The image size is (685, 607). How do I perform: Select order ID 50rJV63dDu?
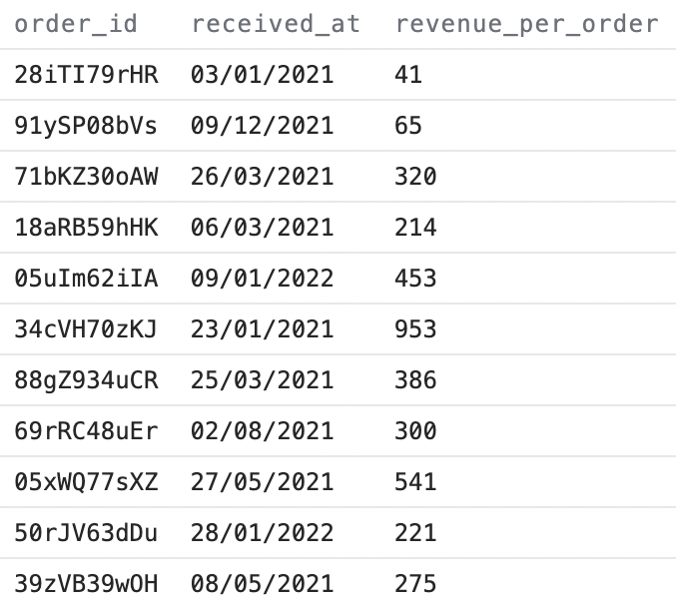click(87, 533)
